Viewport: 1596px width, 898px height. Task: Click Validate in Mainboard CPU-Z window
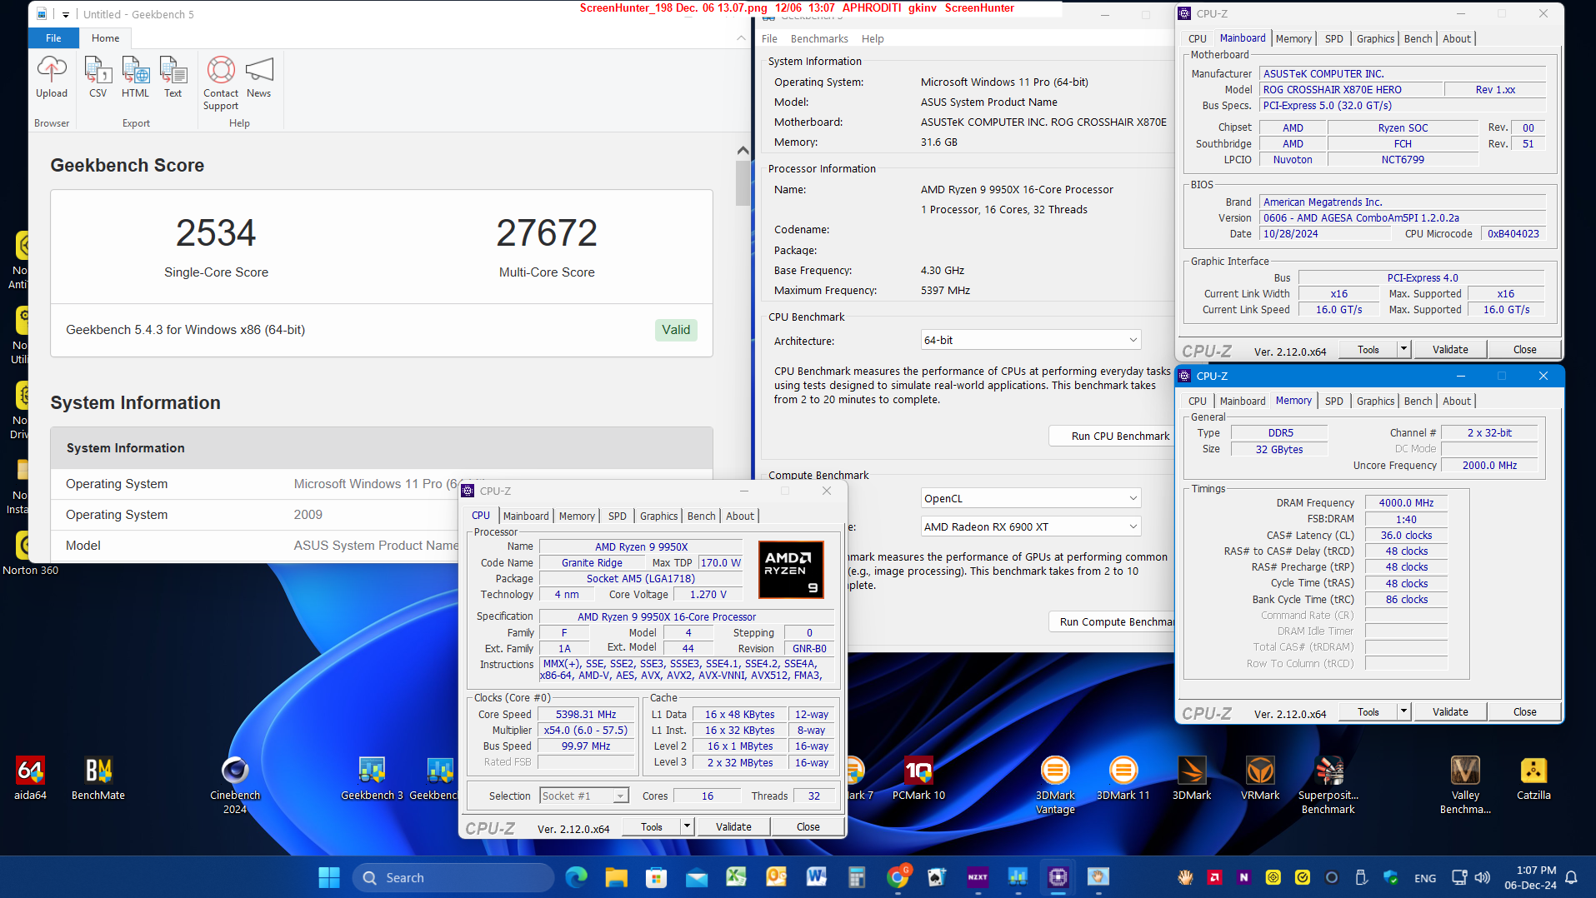pos(1450,349)
